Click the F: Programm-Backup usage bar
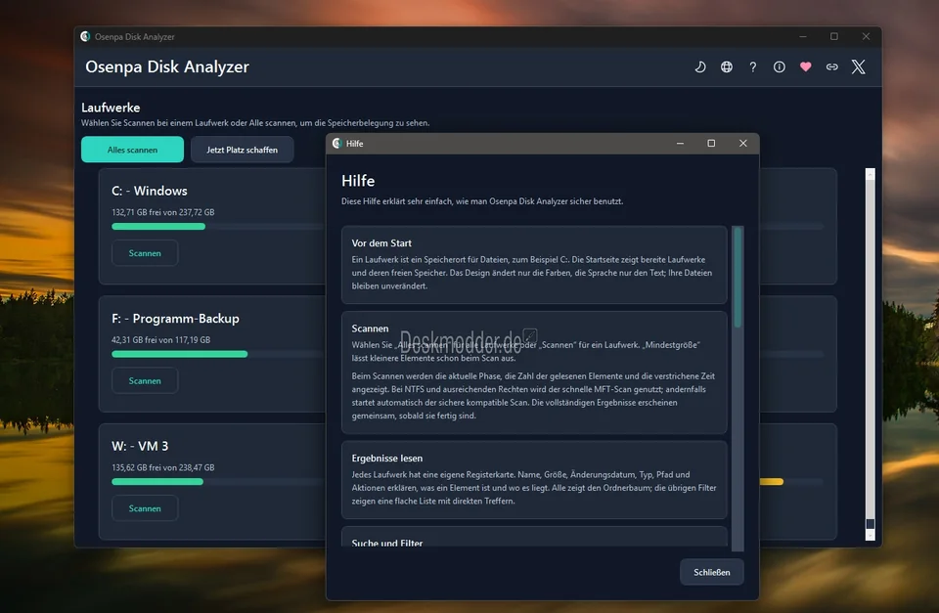The height and width of the screenshot is (613, 939). (218, 354)
